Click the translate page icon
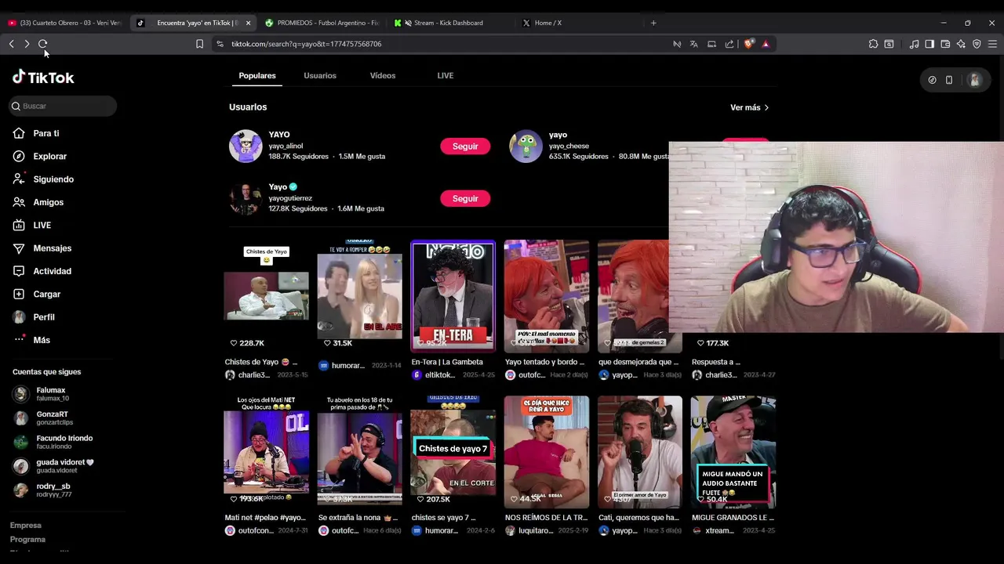The height and width of the screenshot is (564, 1004). pos(693,44)
